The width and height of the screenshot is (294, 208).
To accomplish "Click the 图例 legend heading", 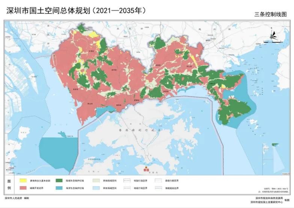I will click(x=9, y=184).
